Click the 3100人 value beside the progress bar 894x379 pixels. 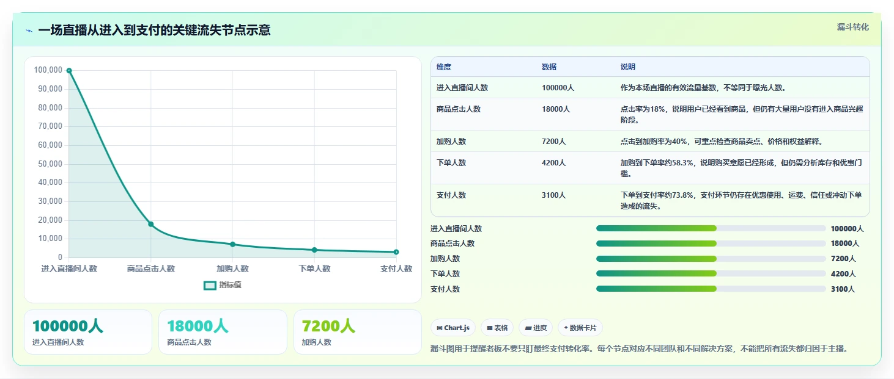click(843, 289)
